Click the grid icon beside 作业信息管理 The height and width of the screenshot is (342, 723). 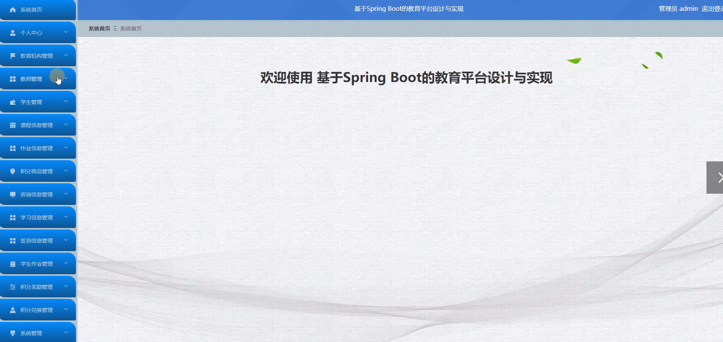tap(13, 148)
